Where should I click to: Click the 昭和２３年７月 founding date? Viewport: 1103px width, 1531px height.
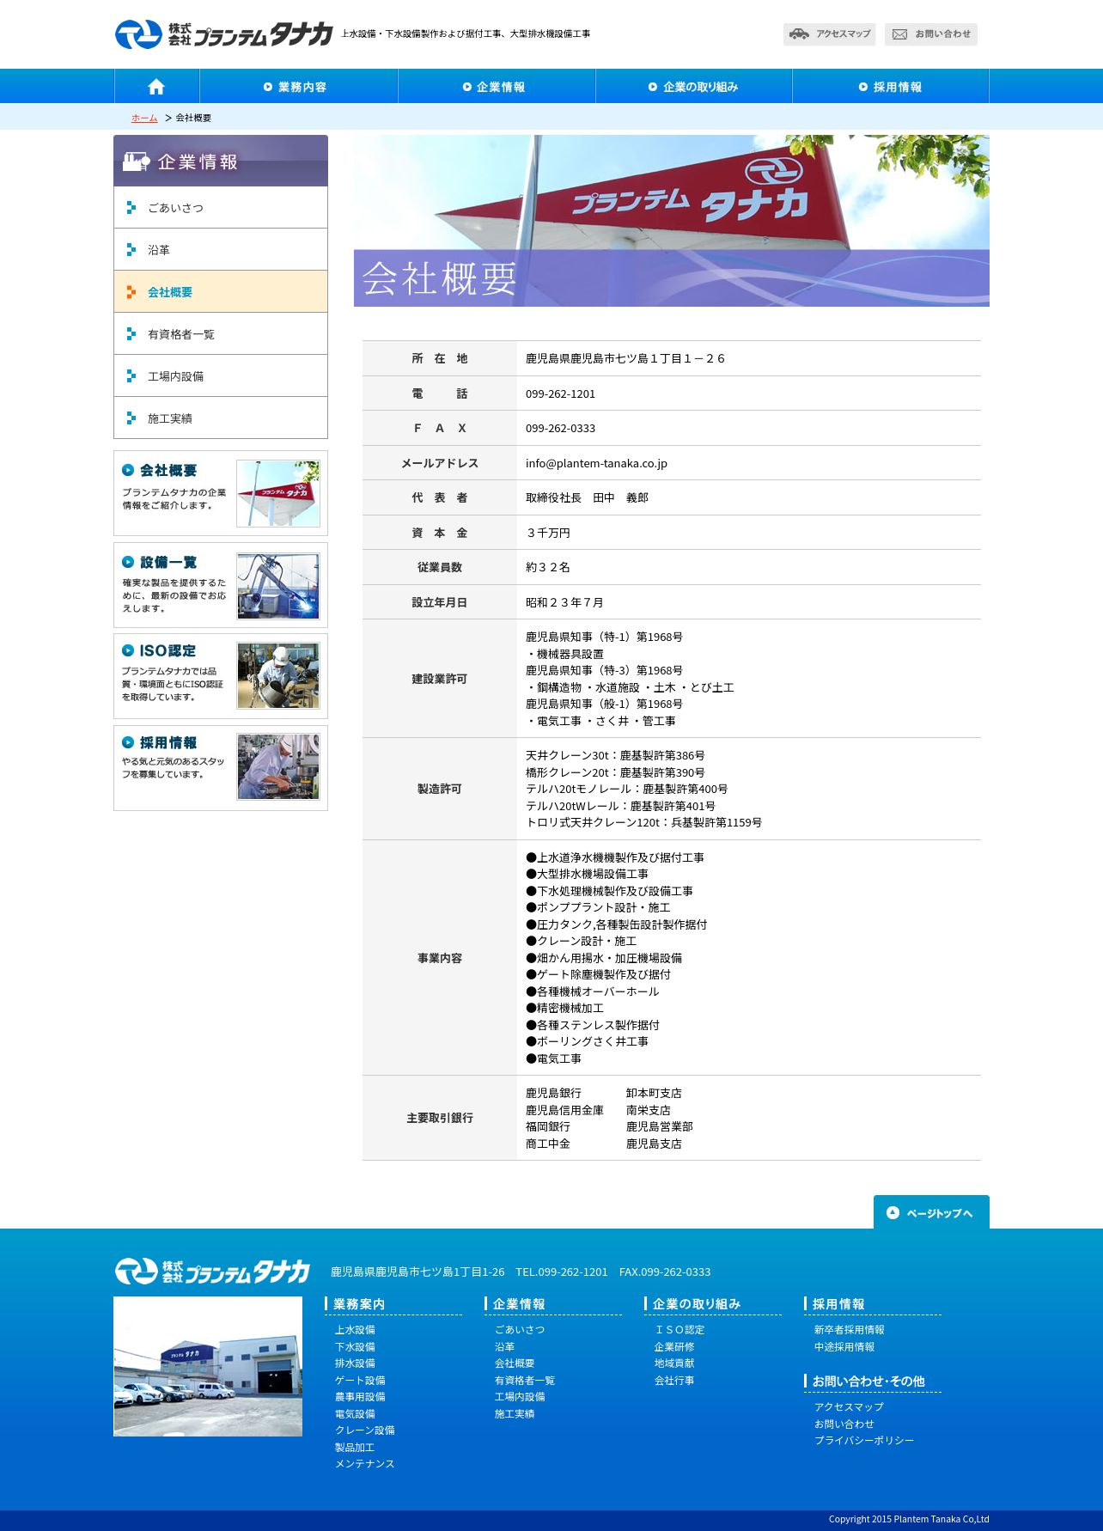[564, 603]
